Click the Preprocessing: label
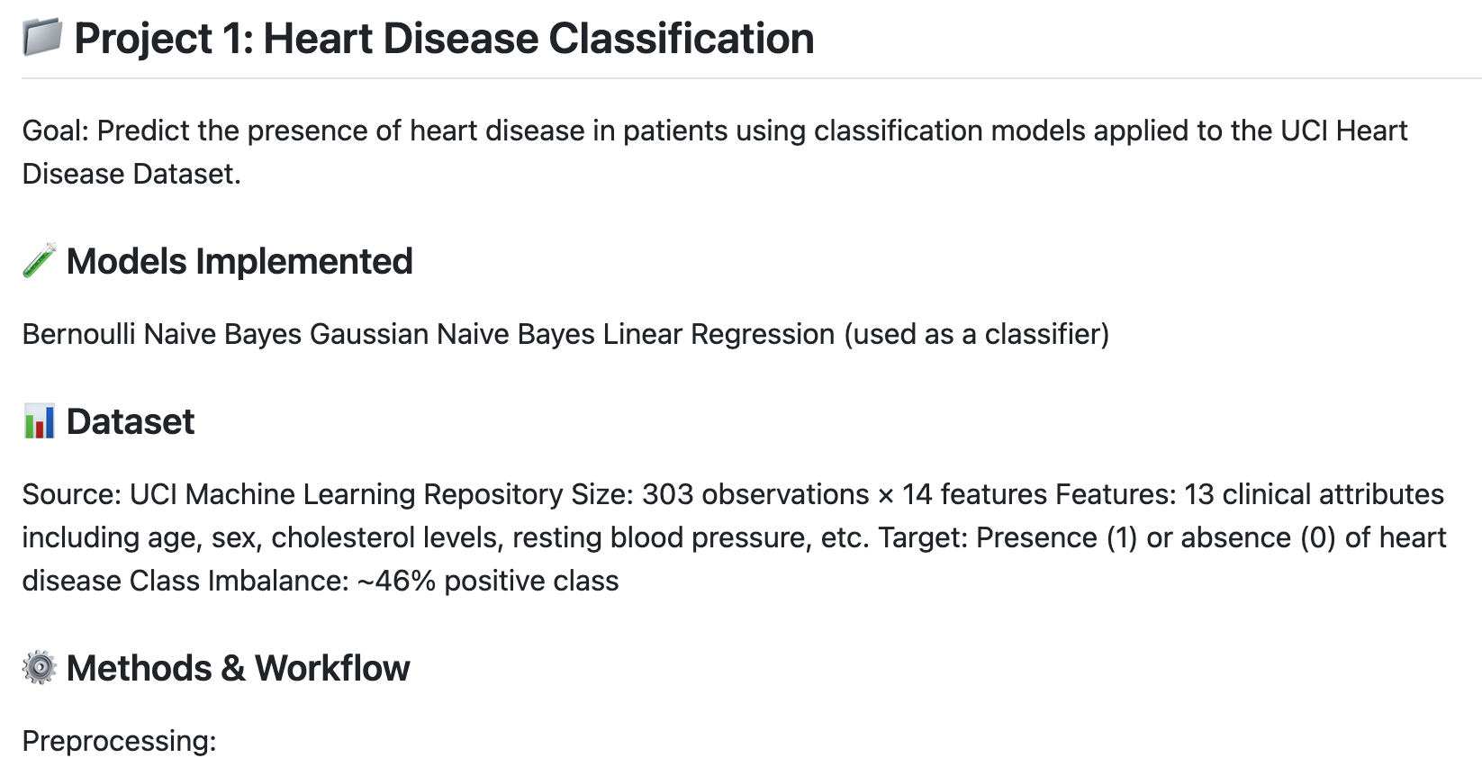The height and width of the screenshot is (776, 1482). pos(119,741)
